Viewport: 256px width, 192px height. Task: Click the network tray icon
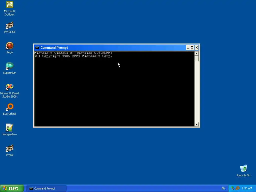point(233,188)
